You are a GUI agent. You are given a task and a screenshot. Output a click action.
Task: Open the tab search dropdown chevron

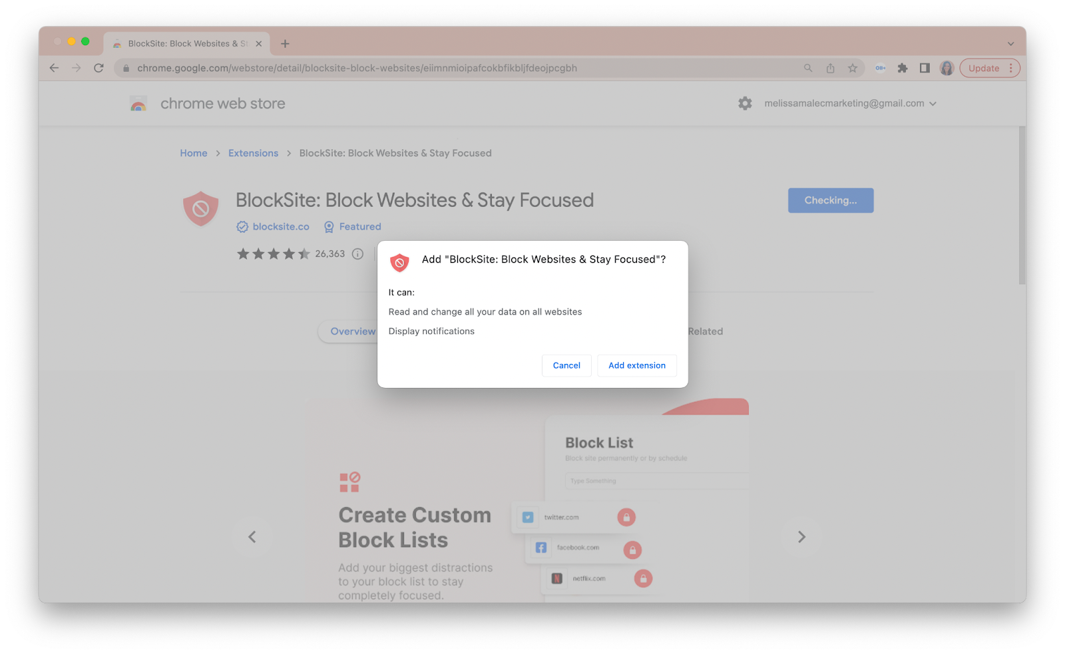click(x=1010, y=44)
